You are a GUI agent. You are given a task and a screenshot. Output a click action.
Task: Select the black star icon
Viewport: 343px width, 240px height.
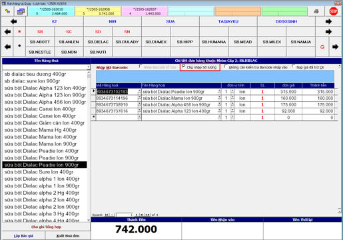pyautogui.click(x=19, y=46)
